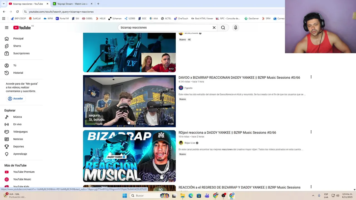The height and width of the screenshot is (200, 356).
Task: Open the tab search dropdown arrow
Action: (x=3, y=4)
